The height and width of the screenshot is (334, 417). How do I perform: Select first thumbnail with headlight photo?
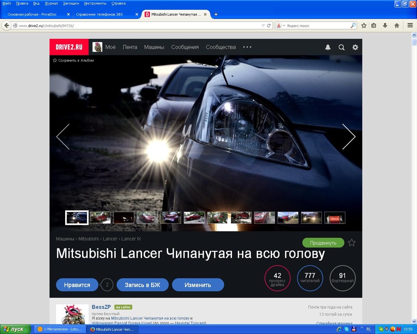click(77, 218)
